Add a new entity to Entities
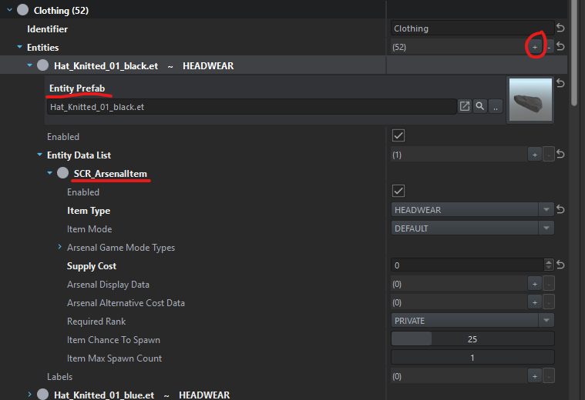This screenshot has height=400, width=585. [535, 47]
